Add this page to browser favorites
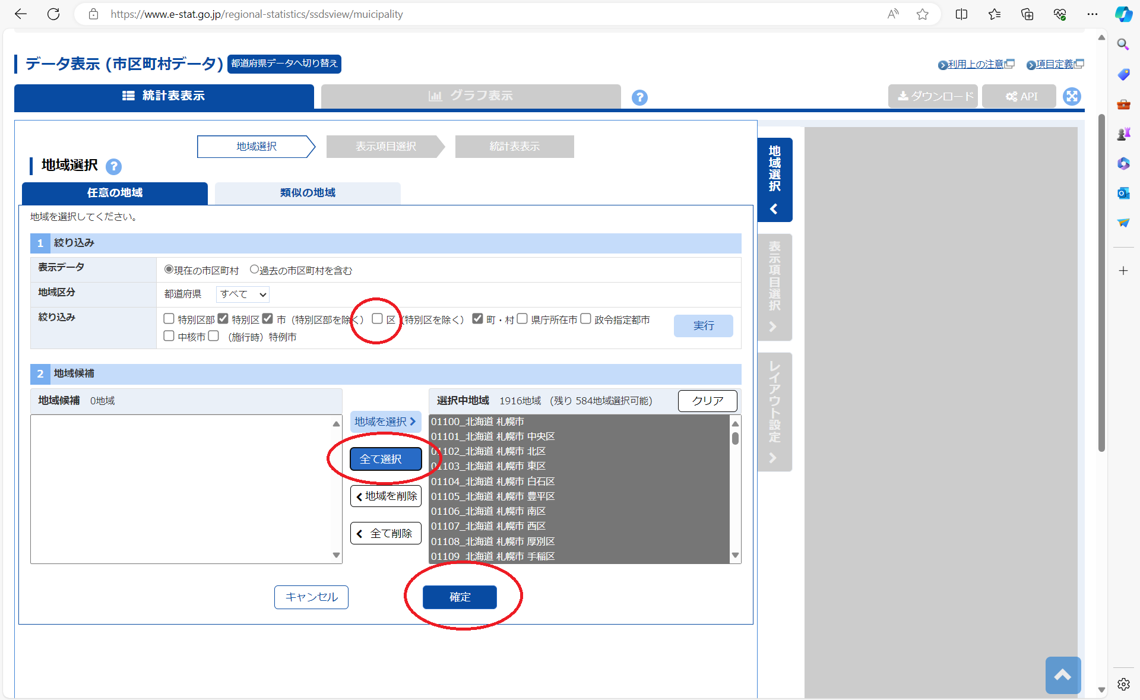The width and height of the screenshot is (1140, 700). coord(922,14)
